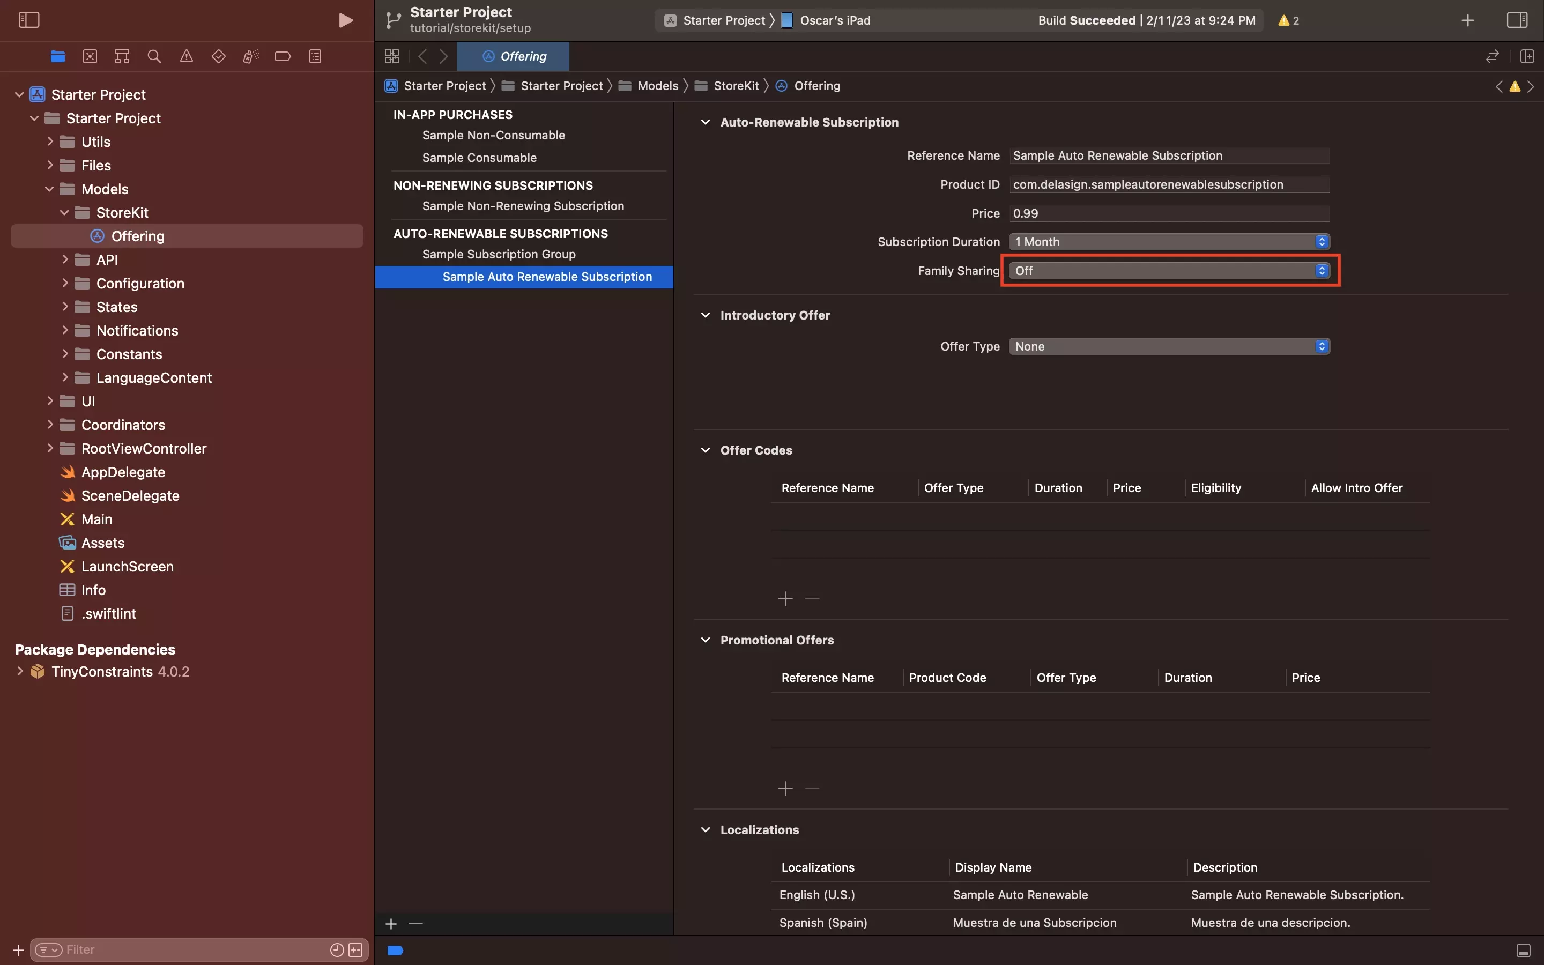Add a new file with navigator plus button
This screenshot has width=1544, height=965.
point(18,949)
